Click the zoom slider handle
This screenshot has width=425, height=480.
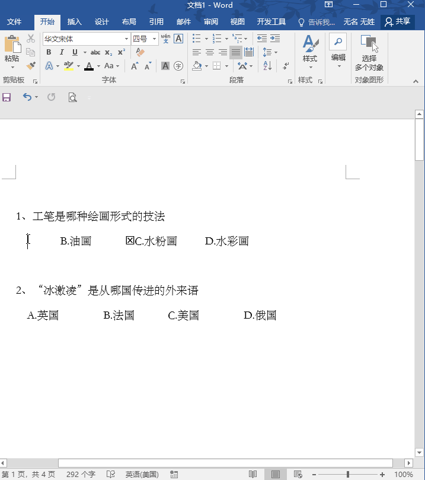(x=347, y=475)
